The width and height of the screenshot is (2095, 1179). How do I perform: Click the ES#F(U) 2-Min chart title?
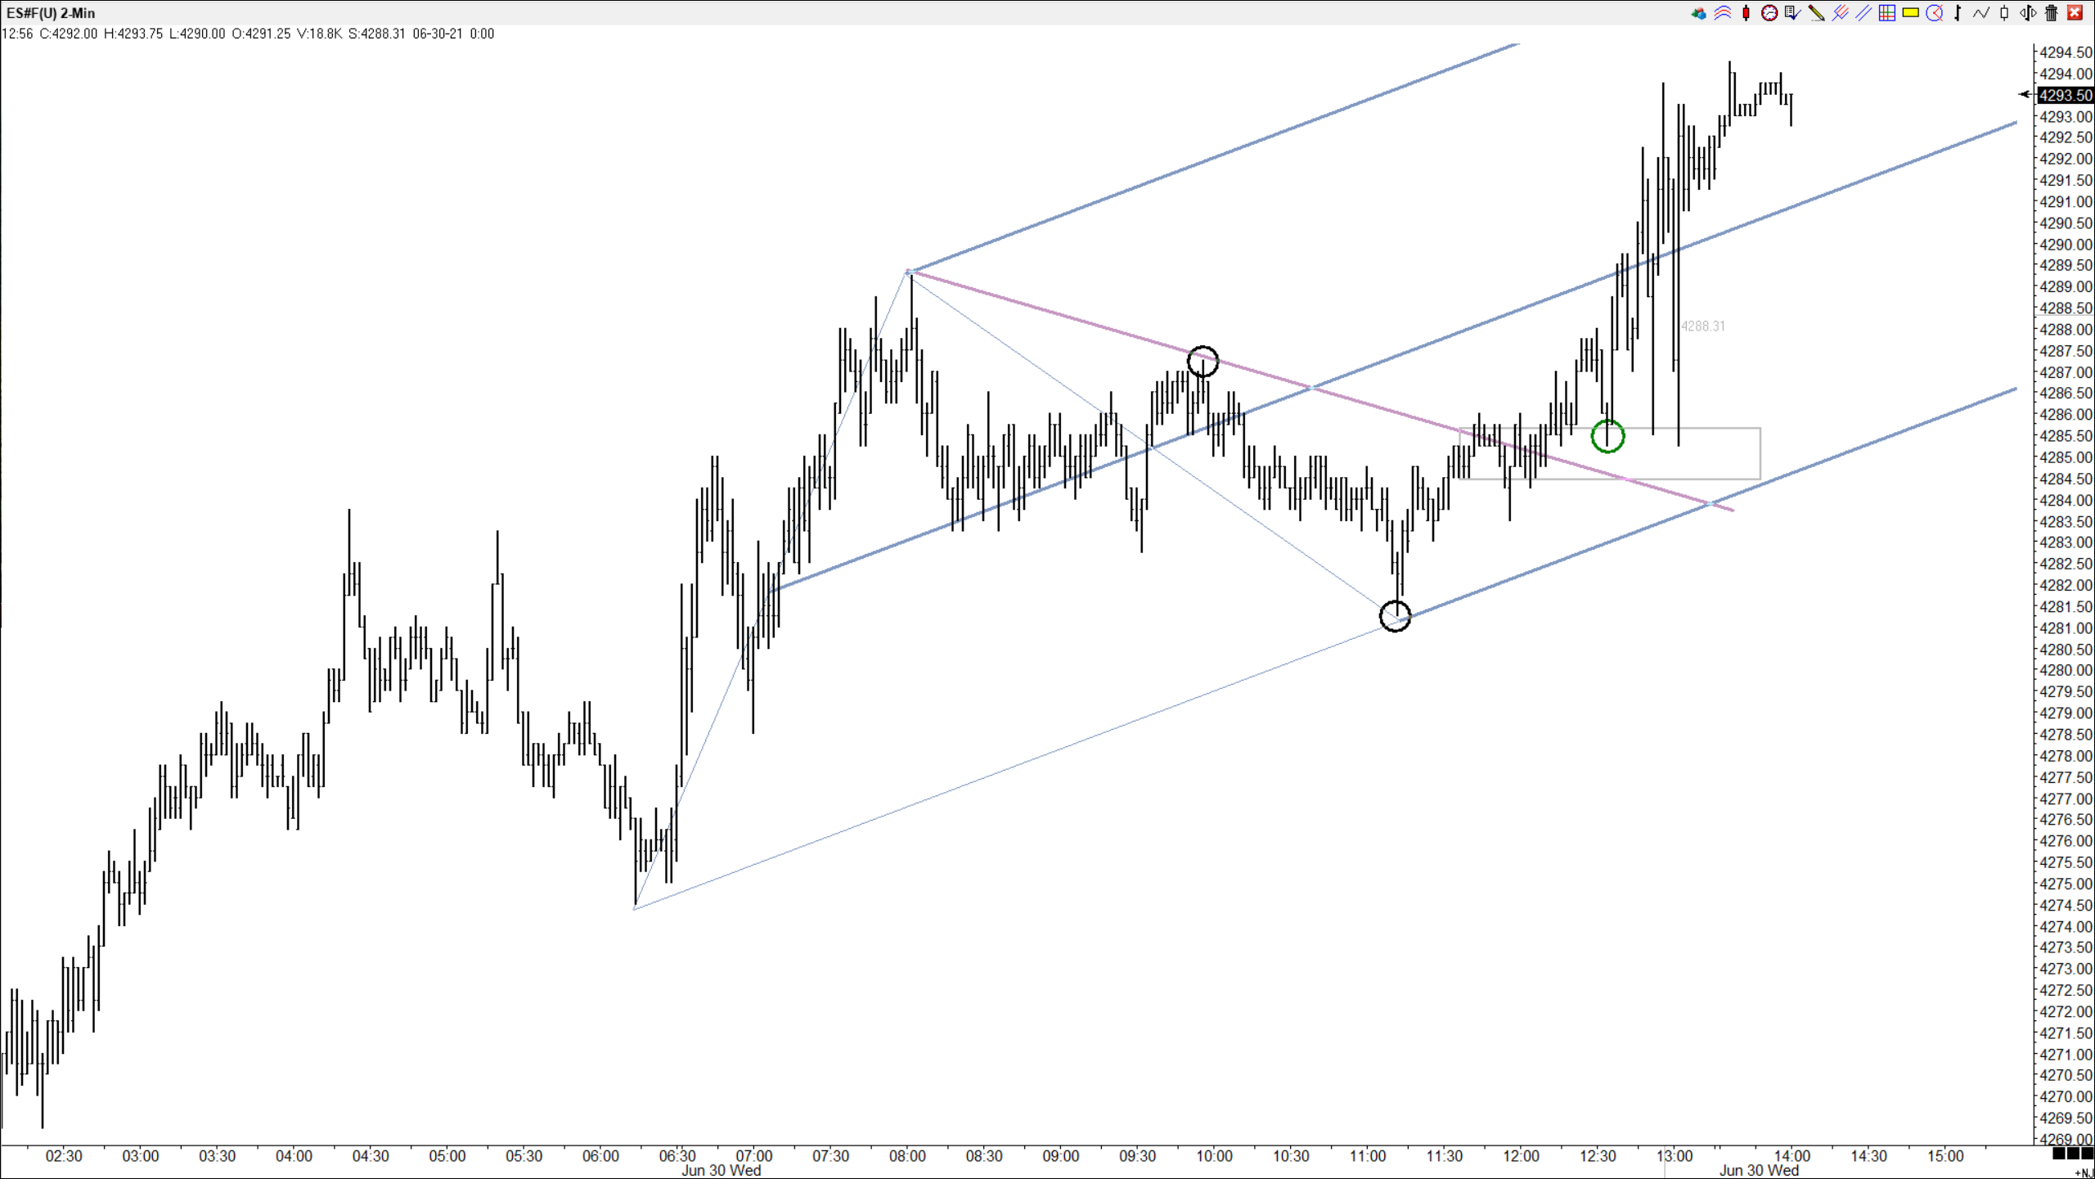51,13
